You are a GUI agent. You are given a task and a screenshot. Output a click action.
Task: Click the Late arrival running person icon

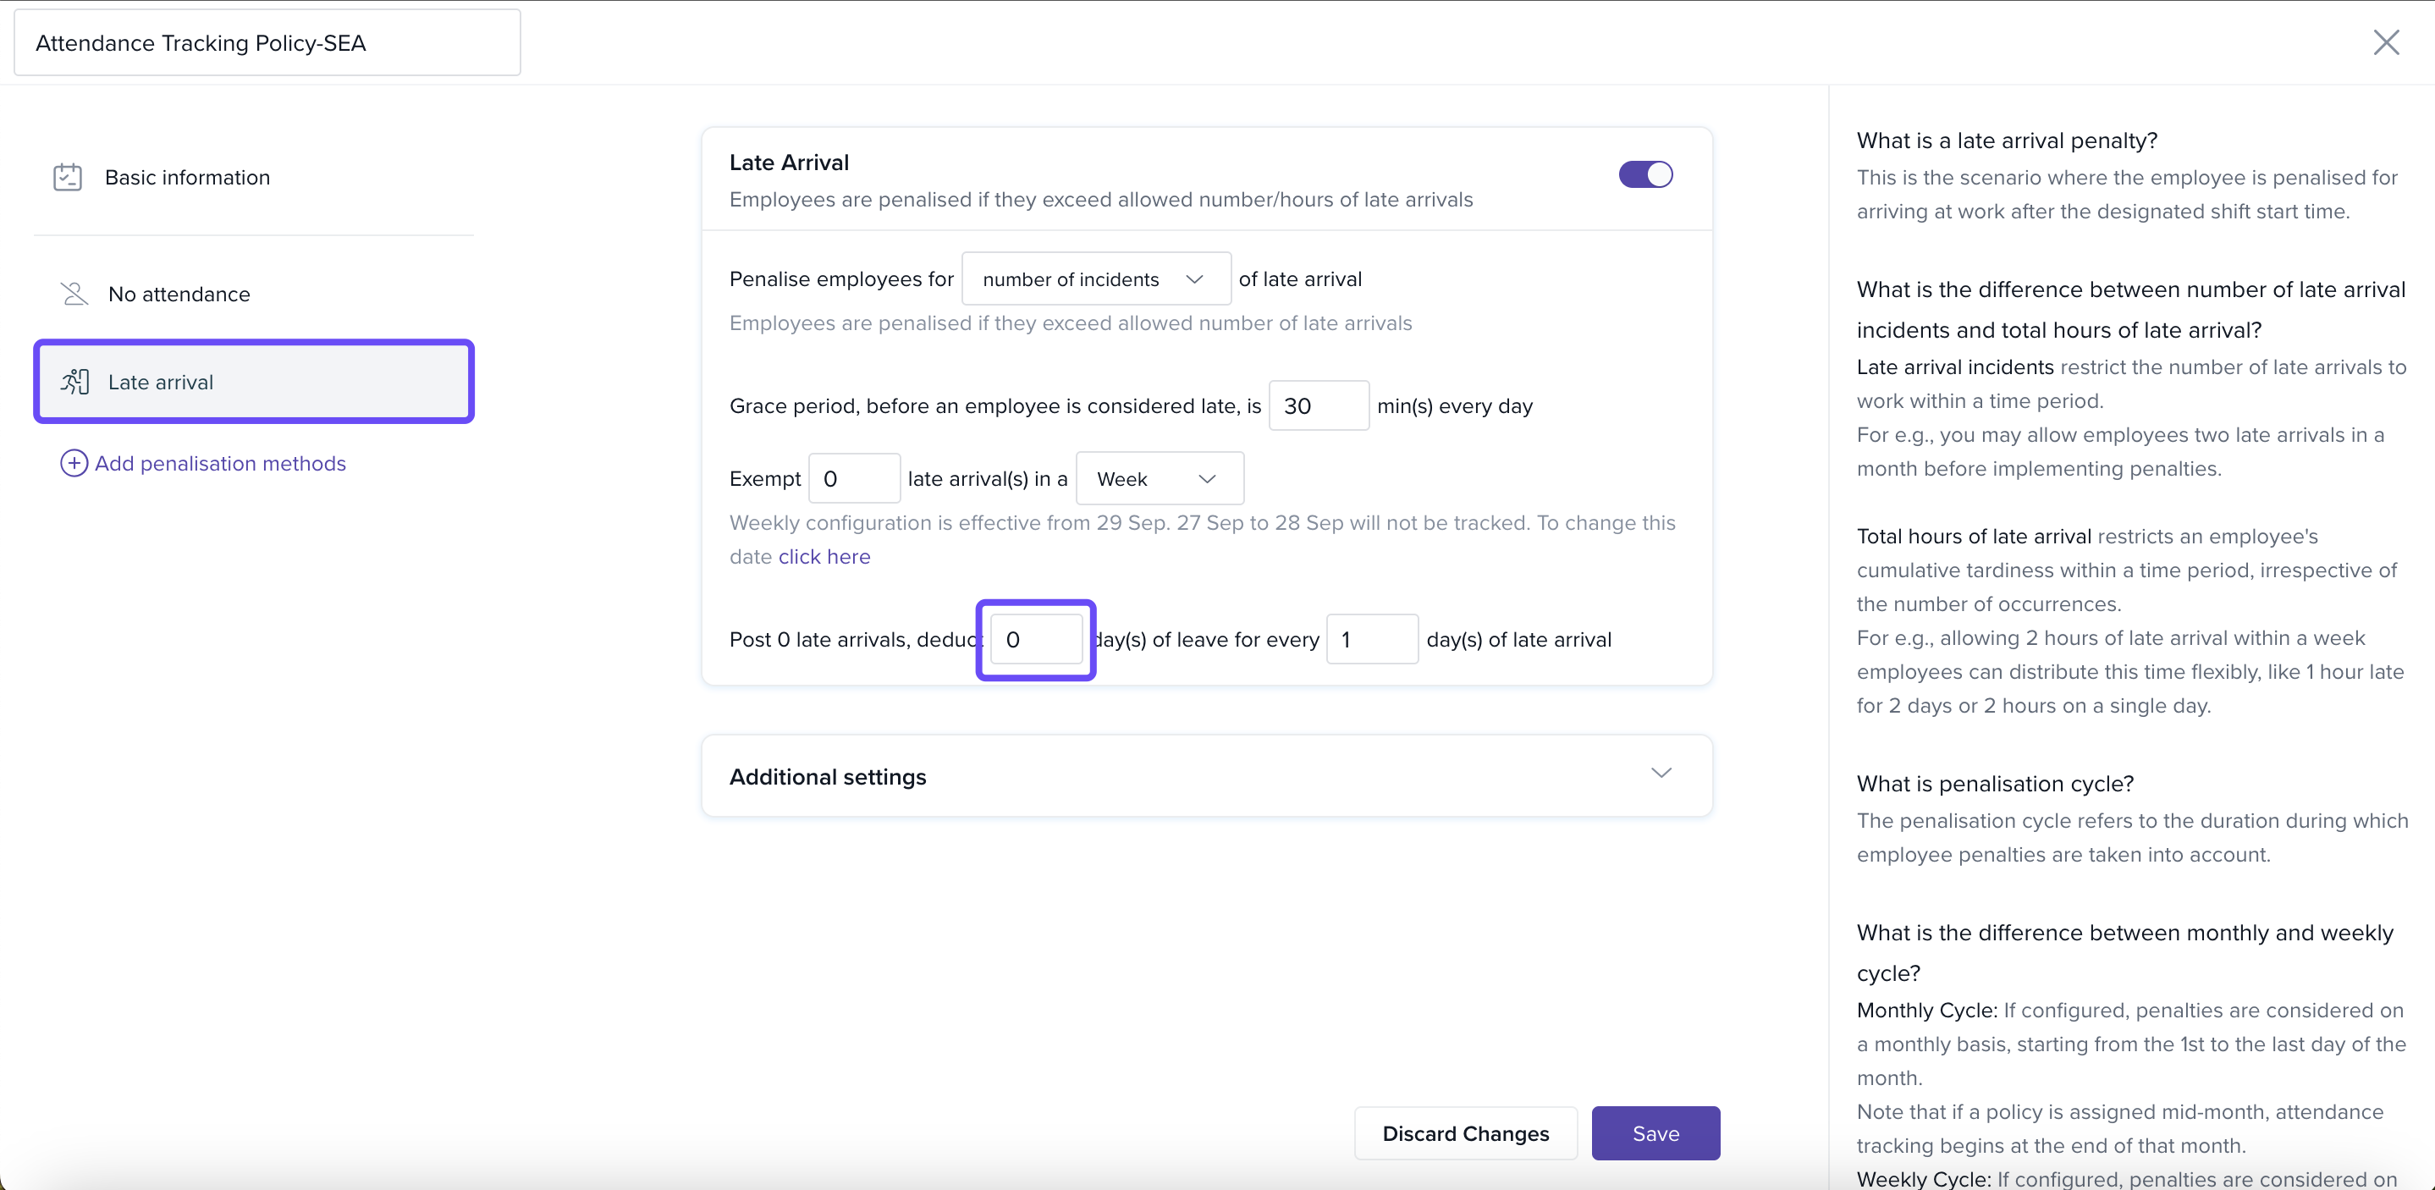[x=74, y=382]
